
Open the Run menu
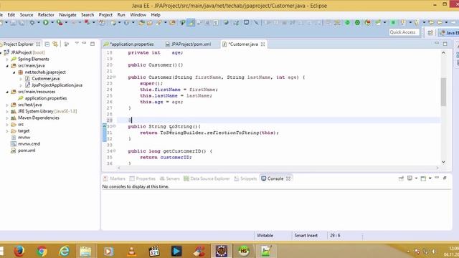coord(121,14)
